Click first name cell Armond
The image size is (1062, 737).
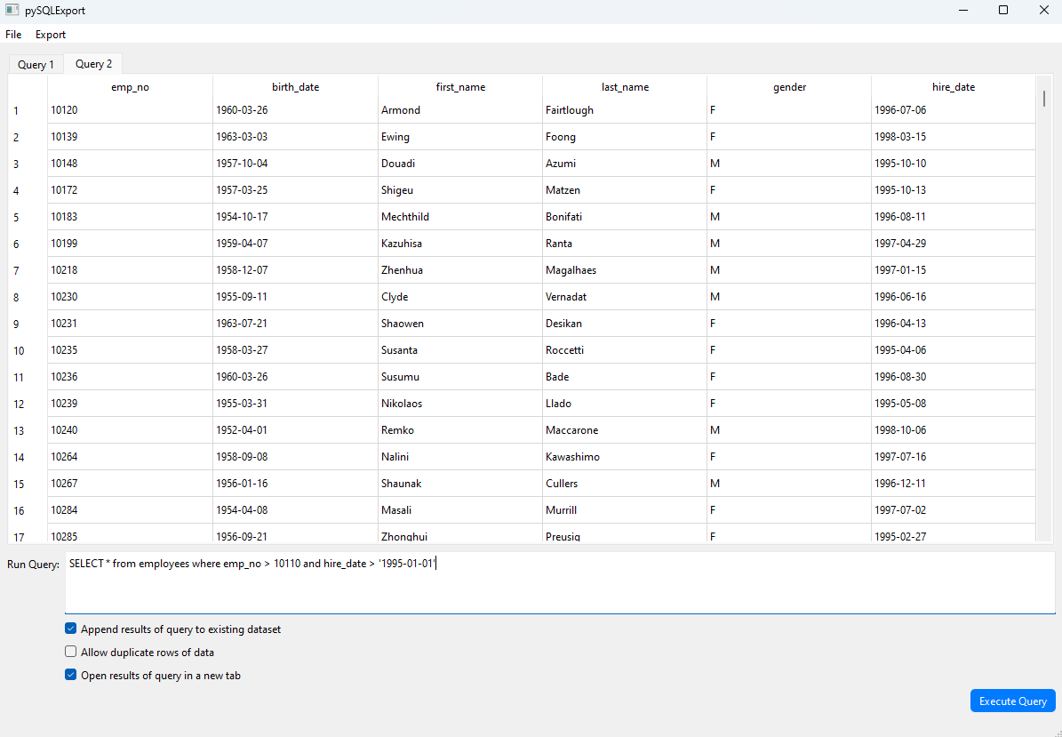(x=460, y=110)
